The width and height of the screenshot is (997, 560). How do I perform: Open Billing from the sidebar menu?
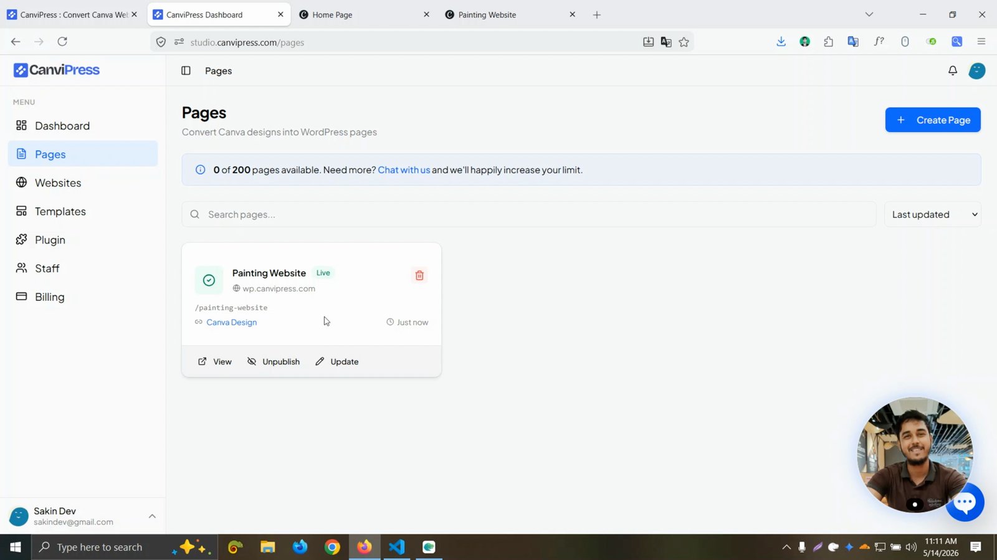coord(83,297)
